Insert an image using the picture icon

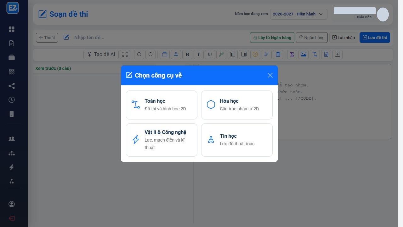[303, 54]
